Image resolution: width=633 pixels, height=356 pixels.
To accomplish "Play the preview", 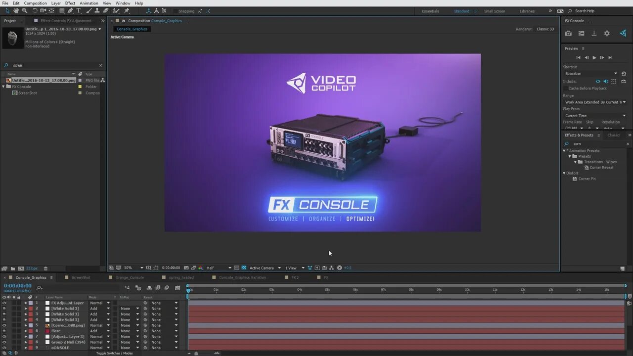I will [594, 57].
